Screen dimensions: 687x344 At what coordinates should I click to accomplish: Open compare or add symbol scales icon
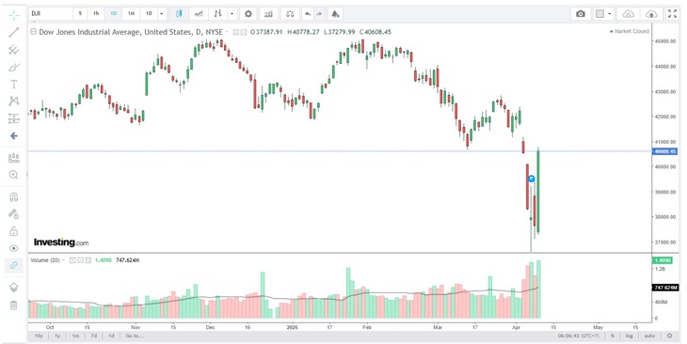point(290,13)
